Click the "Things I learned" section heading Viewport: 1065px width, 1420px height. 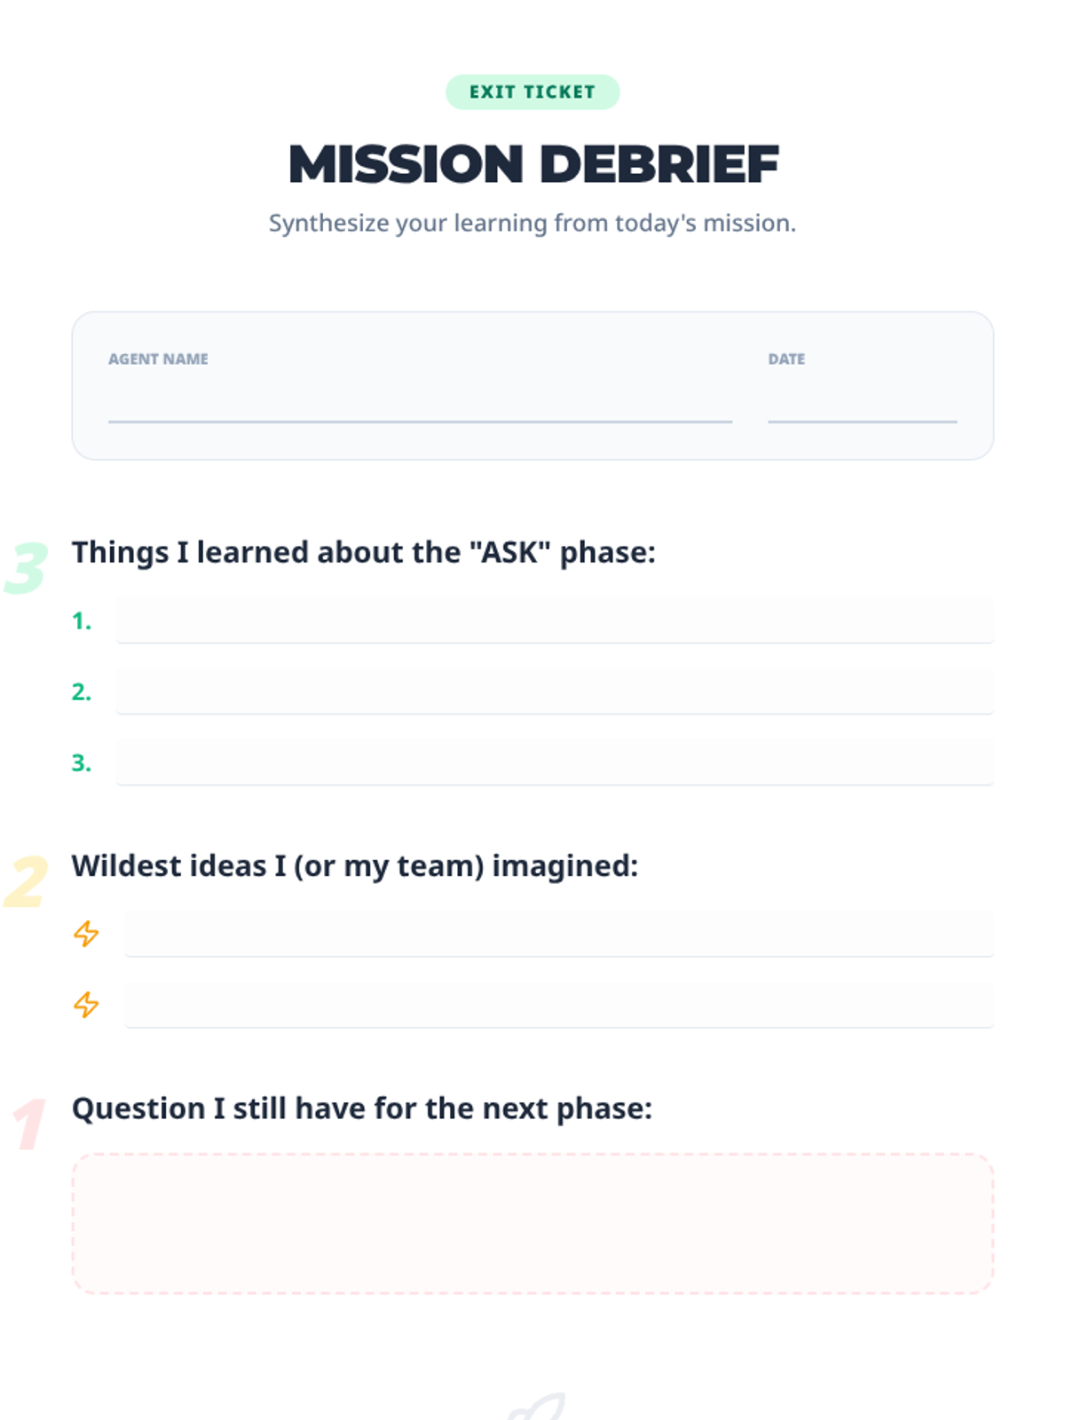pos(364,552)
